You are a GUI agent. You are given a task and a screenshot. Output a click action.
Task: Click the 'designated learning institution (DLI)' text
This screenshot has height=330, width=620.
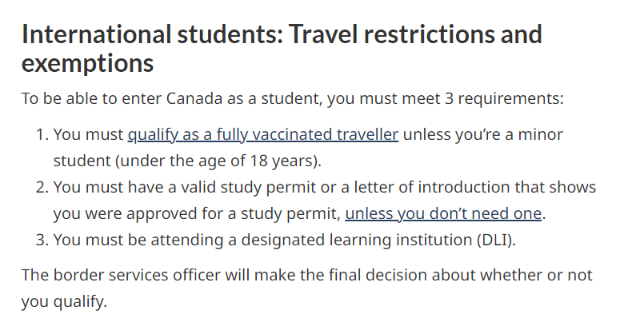pyautogui.click(x=378, y=240)
